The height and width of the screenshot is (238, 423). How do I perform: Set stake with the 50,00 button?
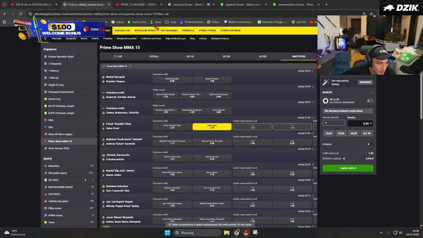click(x=354, y=133)
